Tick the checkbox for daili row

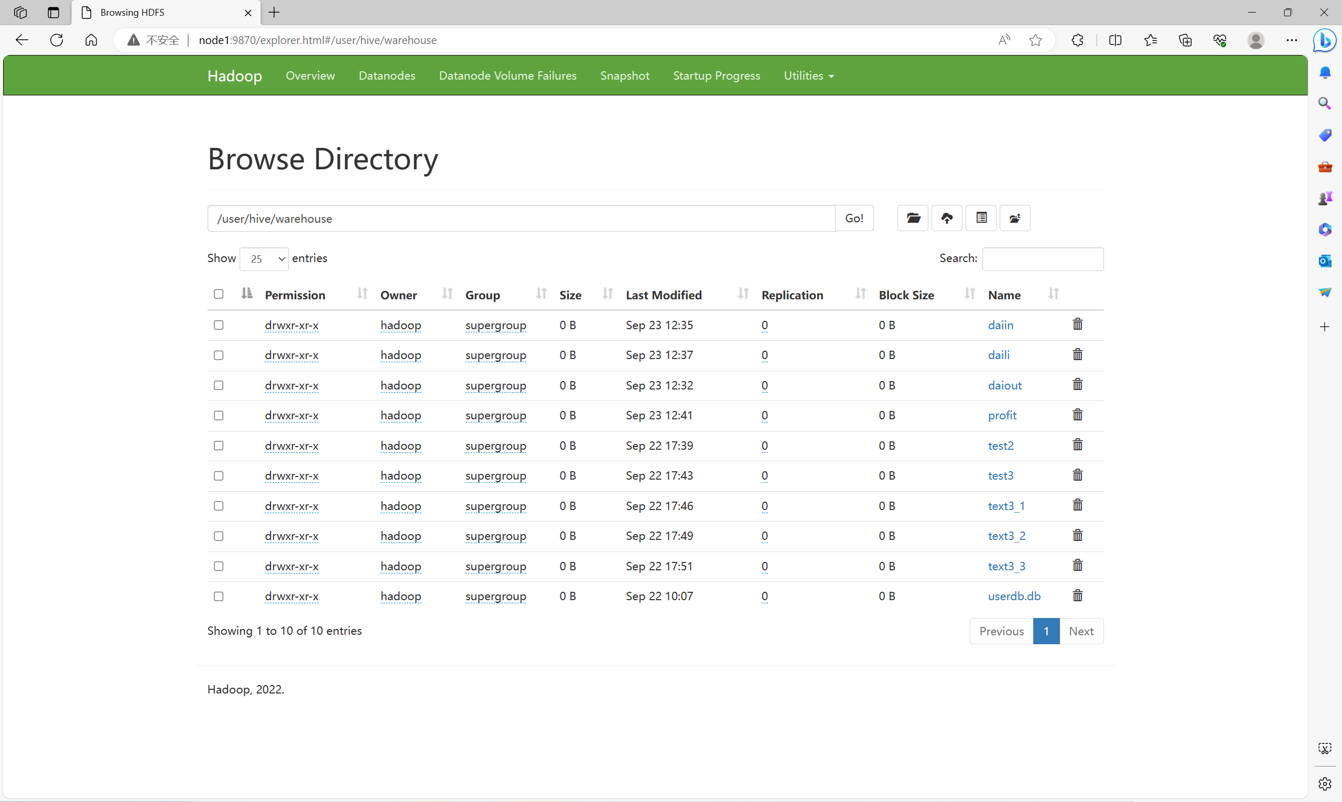pyautogui.click(x=219, y=355)
